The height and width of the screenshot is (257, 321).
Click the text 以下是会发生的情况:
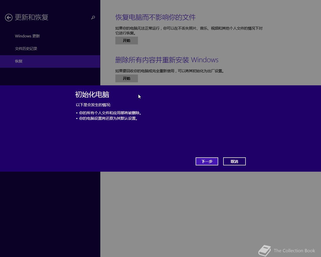(x=93, y=105)
